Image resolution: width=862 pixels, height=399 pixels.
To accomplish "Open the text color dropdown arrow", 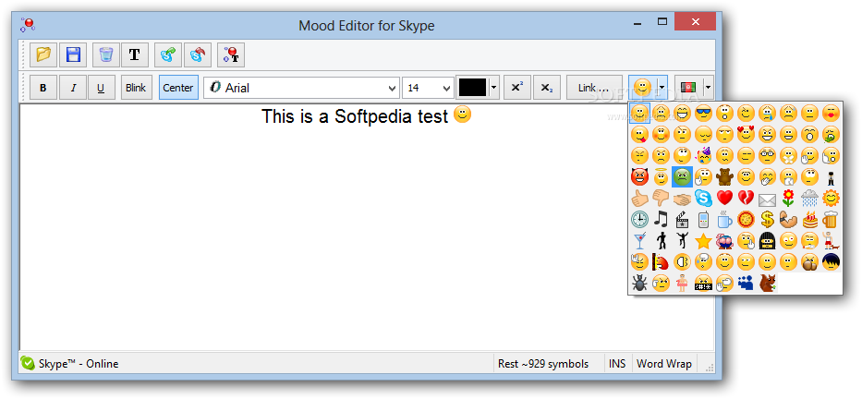I will 494,88.
